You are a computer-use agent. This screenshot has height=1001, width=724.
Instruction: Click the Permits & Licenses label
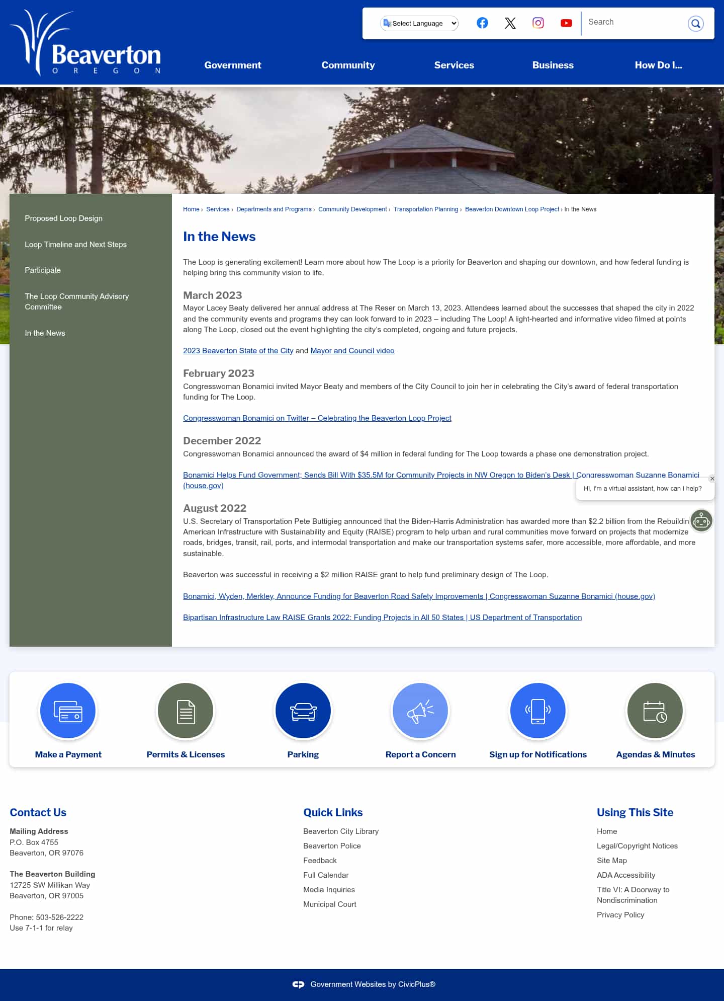(x=186, y=754)
